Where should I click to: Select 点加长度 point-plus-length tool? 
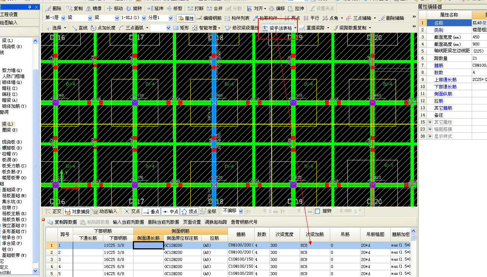pos(103,28)
